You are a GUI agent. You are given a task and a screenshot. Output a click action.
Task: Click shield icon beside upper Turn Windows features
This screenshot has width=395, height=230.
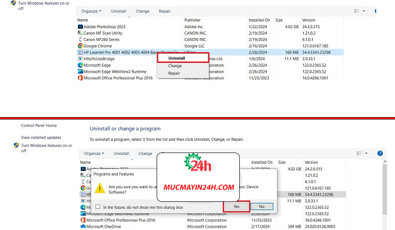[x=14, y=3]
